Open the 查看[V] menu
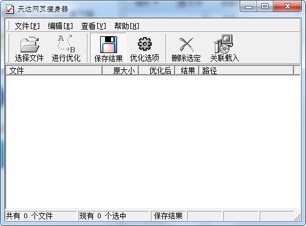The height and width of the screenshot is (226, 306). click(94, 26)
